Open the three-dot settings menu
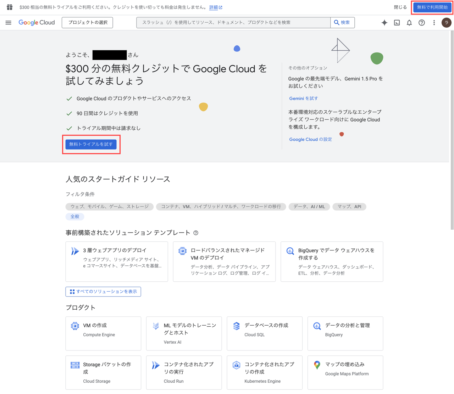Screen dimensions: 454x394 click(434, 23)
